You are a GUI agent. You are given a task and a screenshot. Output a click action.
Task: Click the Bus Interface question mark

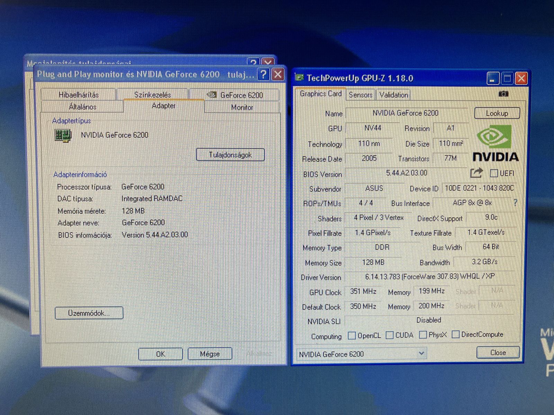point(515,203)
